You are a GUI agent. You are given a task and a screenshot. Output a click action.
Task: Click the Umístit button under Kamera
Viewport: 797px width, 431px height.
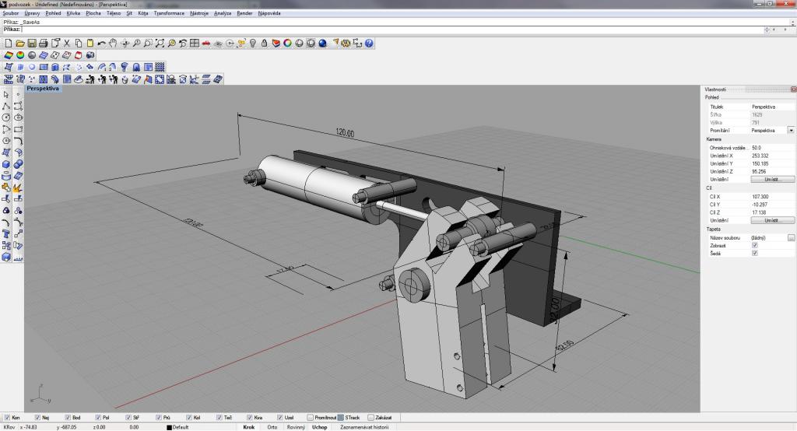pos(773,179)
